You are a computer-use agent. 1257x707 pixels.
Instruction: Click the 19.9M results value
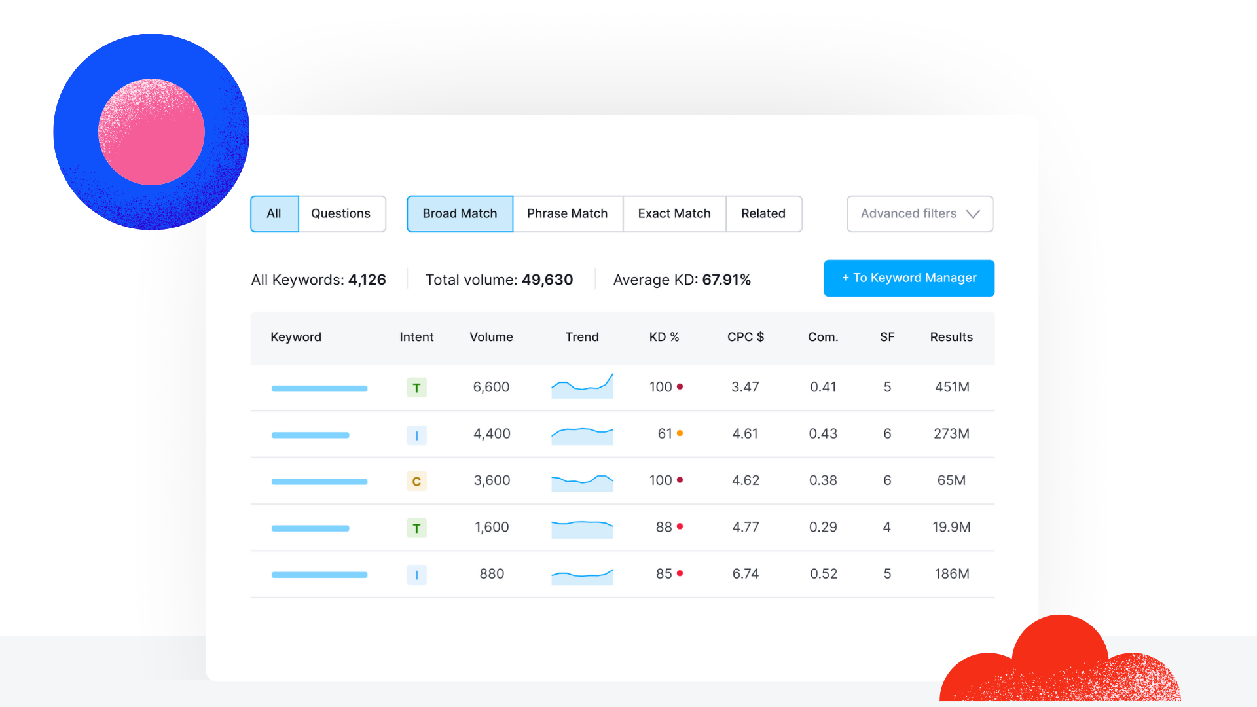point(951,527)
